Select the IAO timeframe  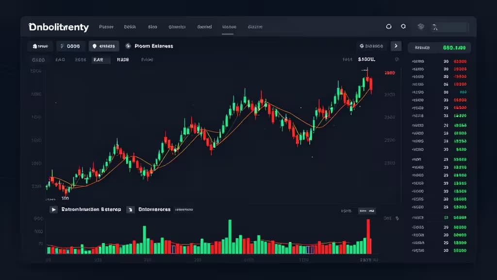[60, 60]
